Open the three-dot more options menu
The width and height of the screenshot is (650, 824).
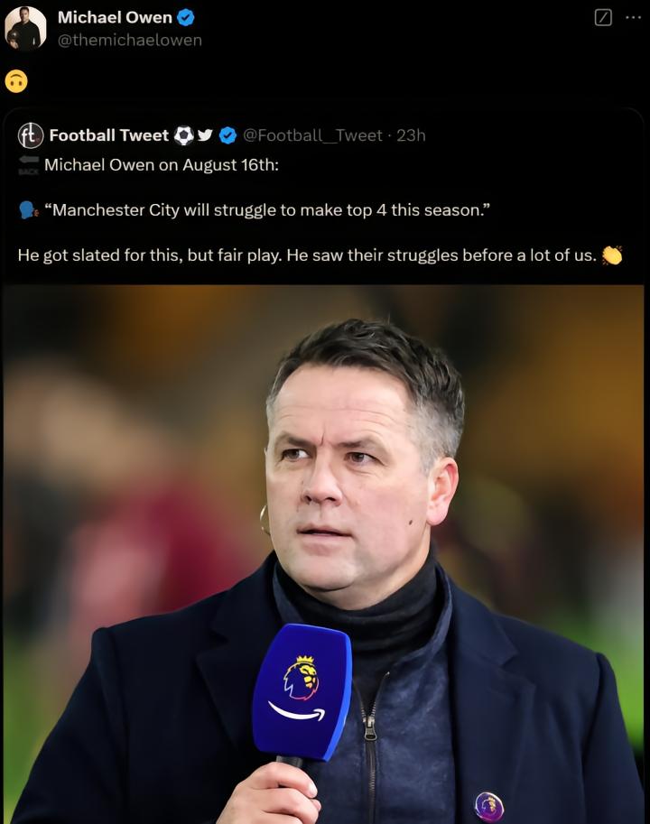click(632, 18)
